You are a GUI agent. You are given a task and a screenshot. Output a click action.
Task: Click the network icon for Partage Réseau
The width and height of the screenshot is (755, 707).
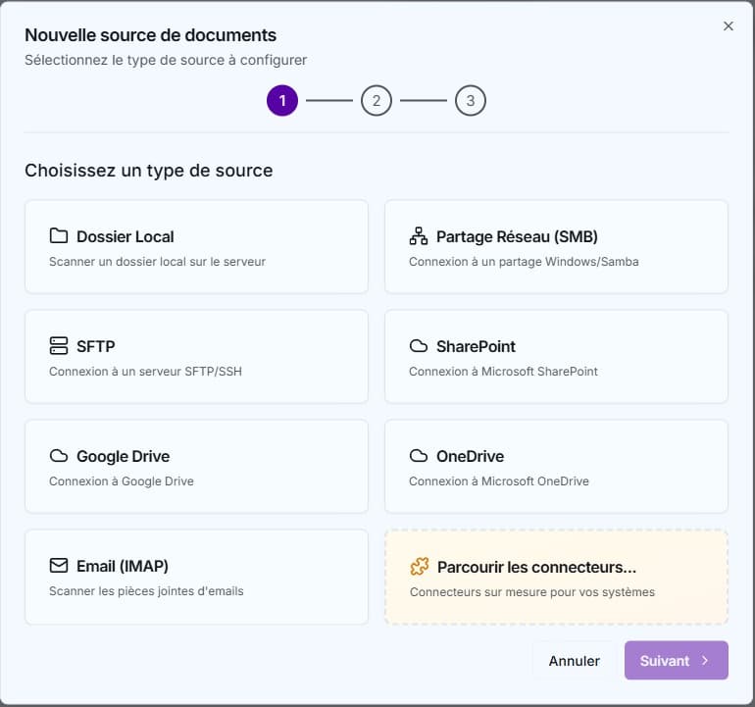tap(419, 236)
